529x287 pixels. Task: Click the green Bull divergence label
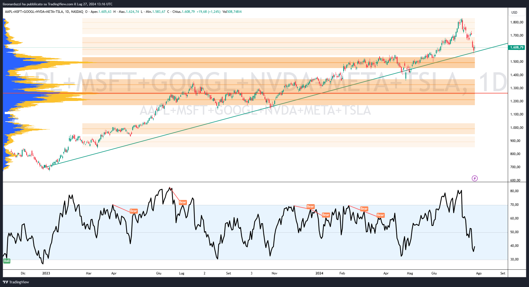point(7,261)
